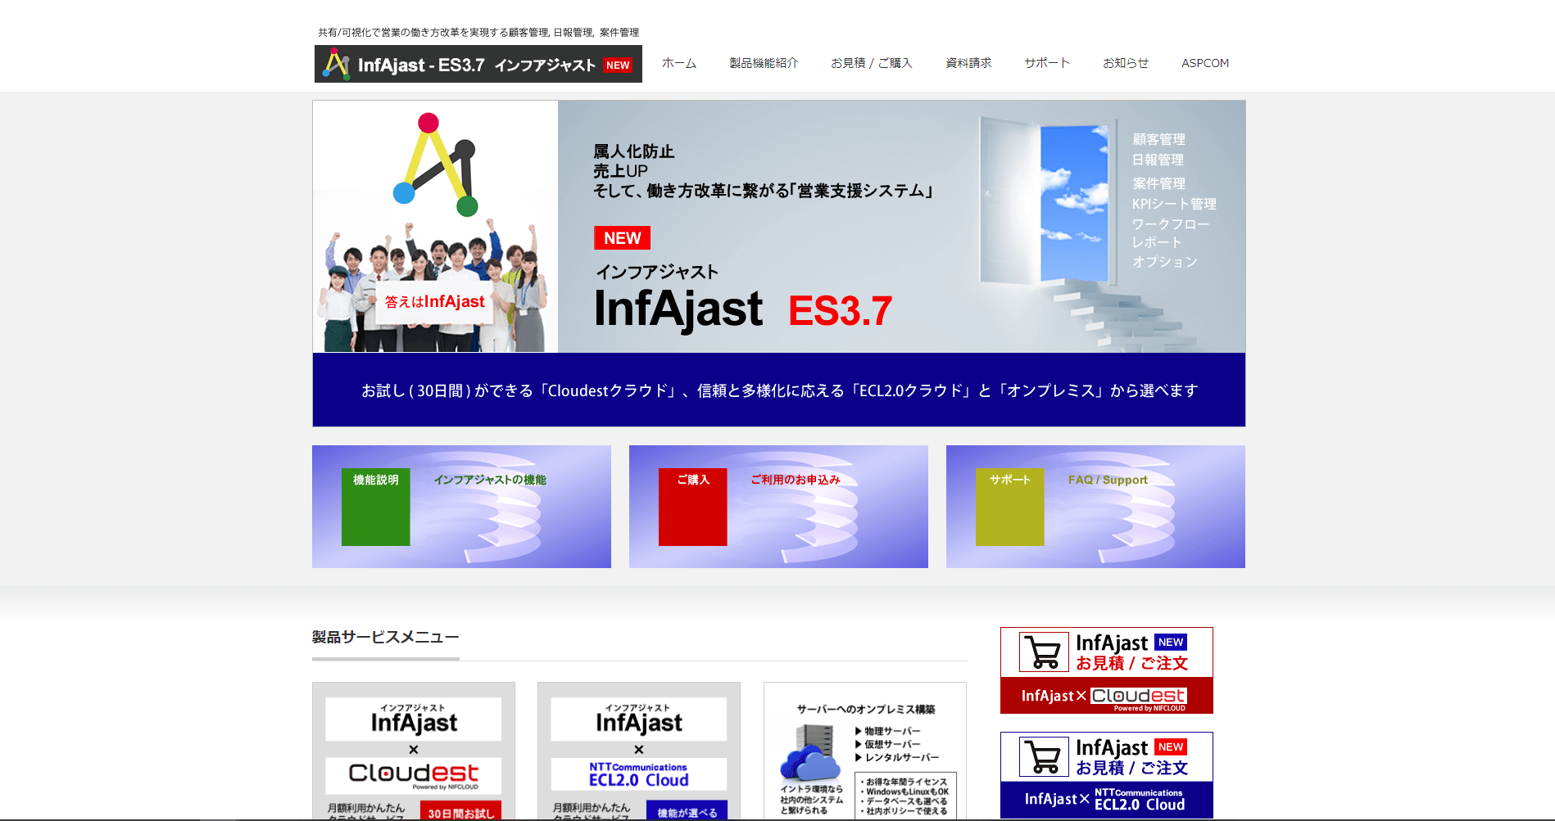Click the red NEW badge in ECL2.0 banner
This screenshot has height=821, width=1555.
pyautogui.click(x=1171, y=747)
